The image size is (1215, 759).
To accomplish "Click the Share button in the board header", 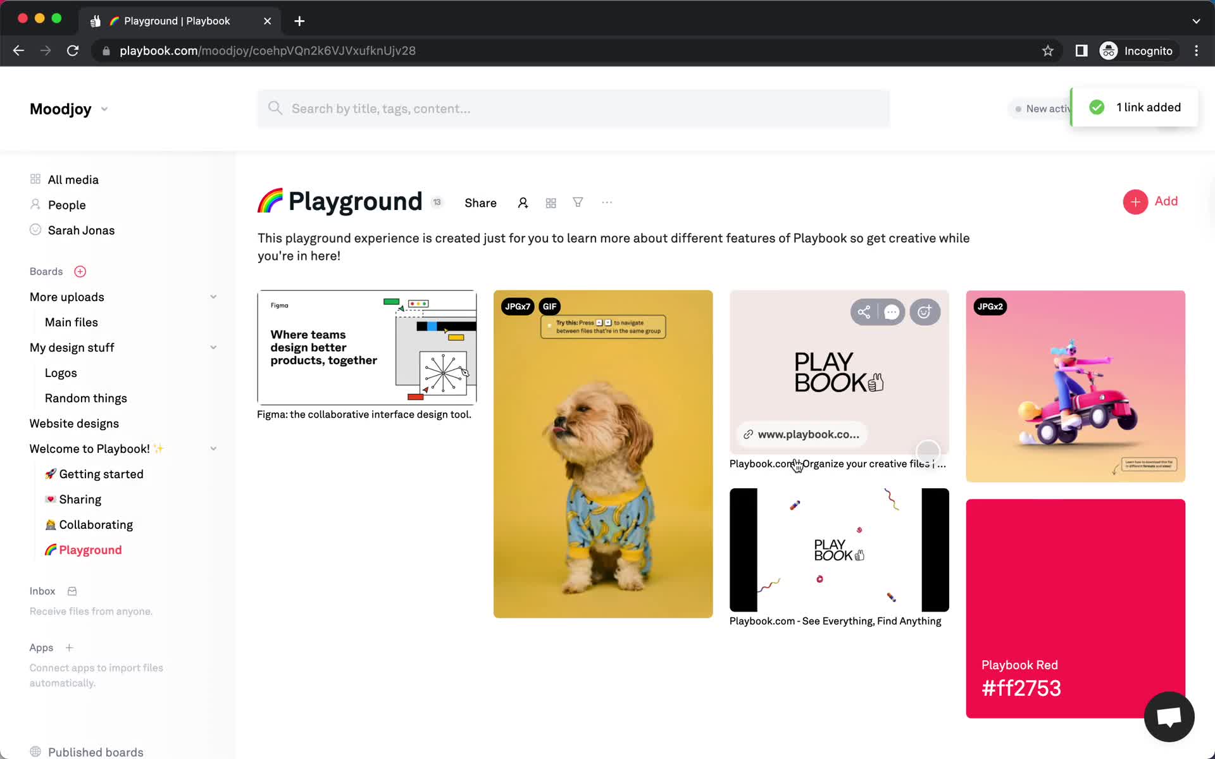I will click(x=480, y=202).
